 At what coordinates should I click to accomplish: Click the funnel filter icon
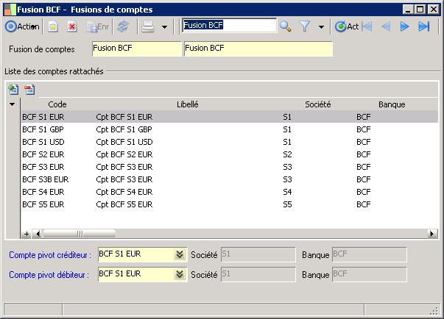305,26
